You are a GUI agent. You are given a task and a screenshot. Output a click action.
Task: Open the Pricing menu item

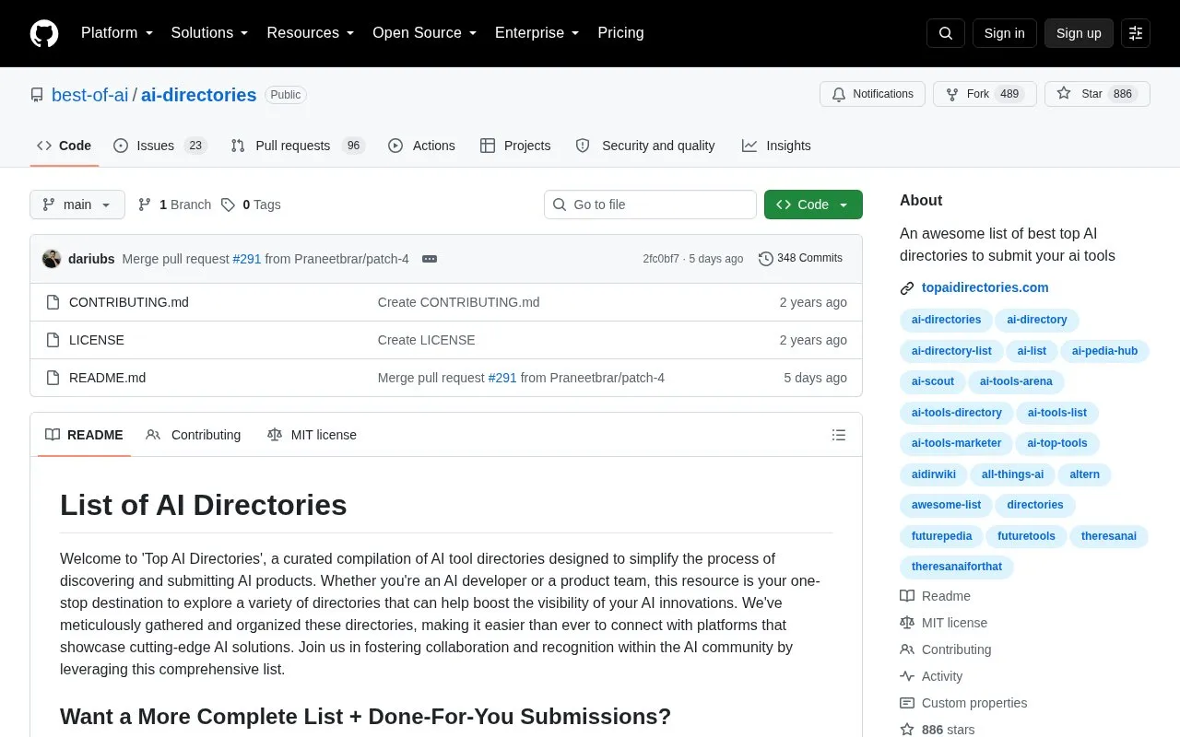tap(620, 33)
